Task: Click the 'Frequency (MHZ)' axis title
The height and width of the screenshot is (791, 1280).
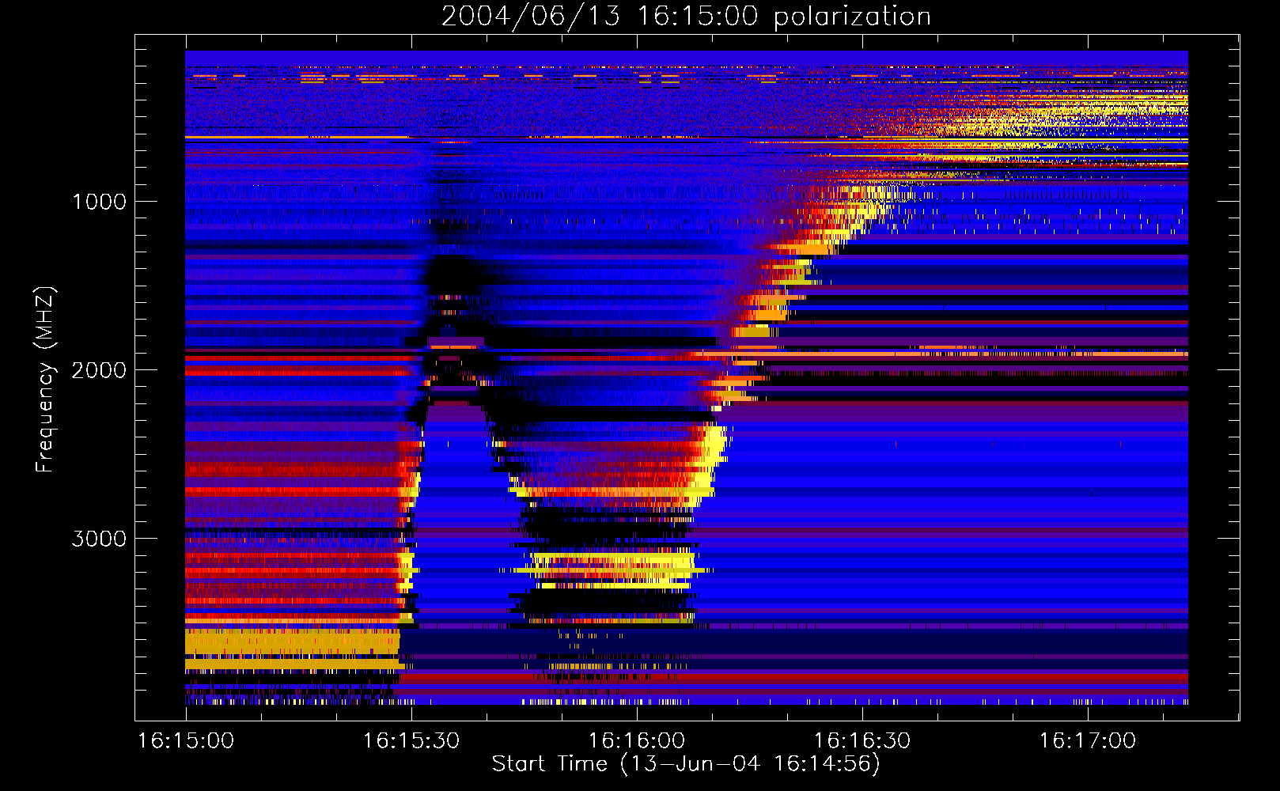Action: [45, 380]
